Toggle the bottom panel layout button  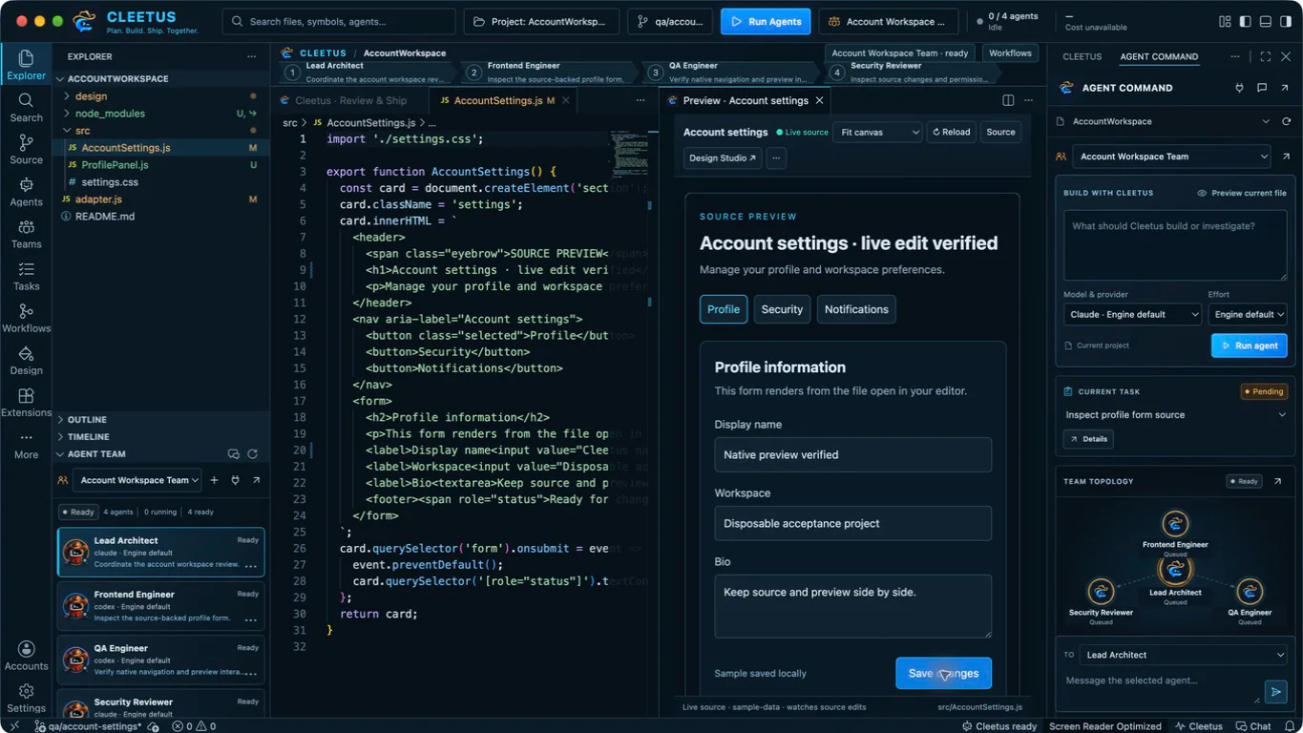point(1265,21)
